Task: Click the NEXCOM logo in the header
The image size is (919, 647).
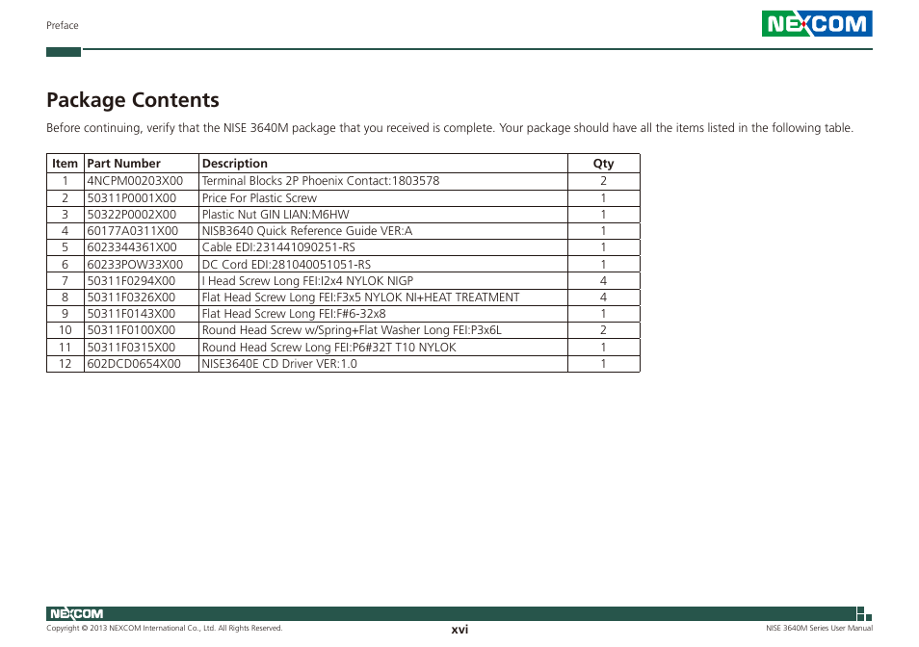Action: point(817,23)
